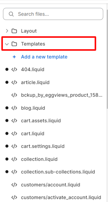Click the code icon next to 404.liquid
108x202 pixels.
tap(14, 70)
